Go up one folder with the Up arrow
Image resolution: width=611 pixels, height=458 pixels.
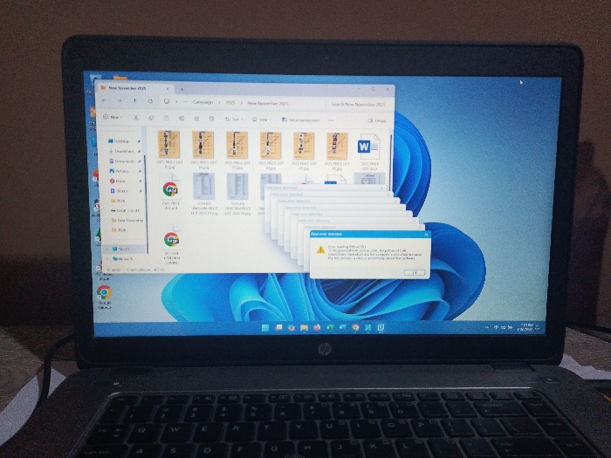(x=134, y=100)
